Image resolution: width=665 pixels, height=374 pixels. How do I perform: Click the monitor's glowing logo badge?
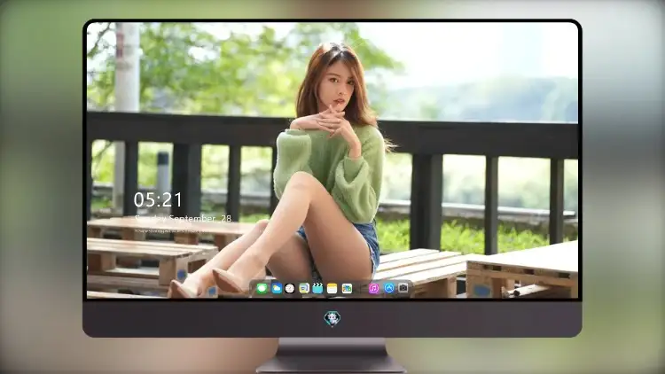click(332, 319)
